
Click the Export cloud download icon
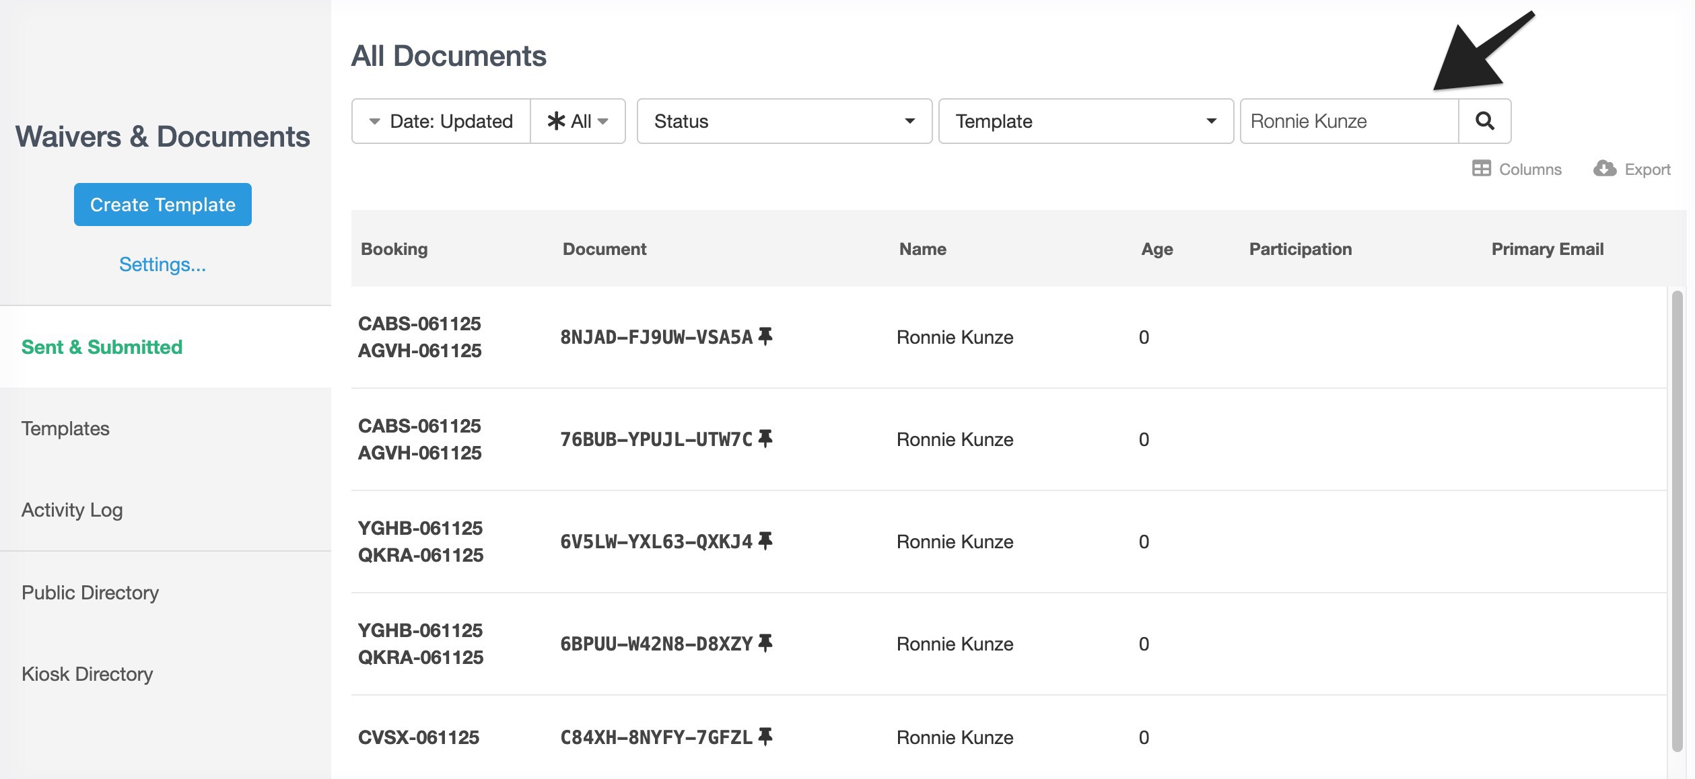click(x=1605, y=168)
